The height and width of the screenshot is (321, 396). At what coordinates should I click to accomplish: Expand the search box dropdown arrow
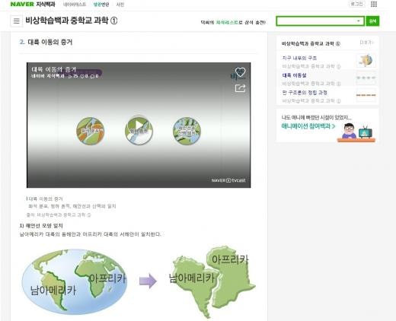(359, 21)
